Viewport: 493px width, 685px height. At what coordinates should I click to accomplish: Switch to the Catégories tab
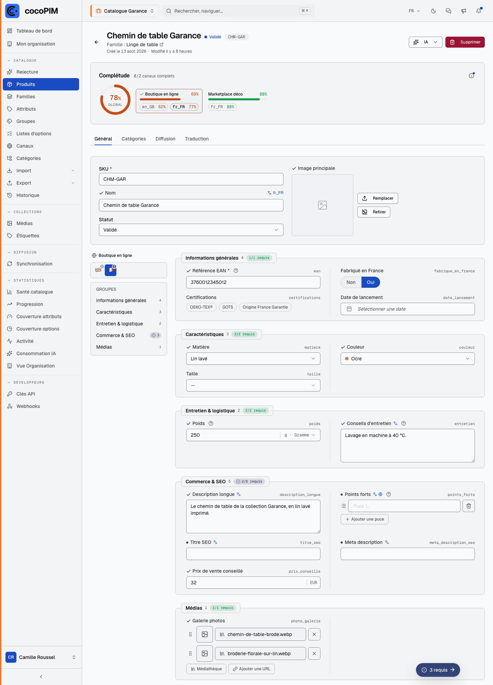(x=134, y=139)
